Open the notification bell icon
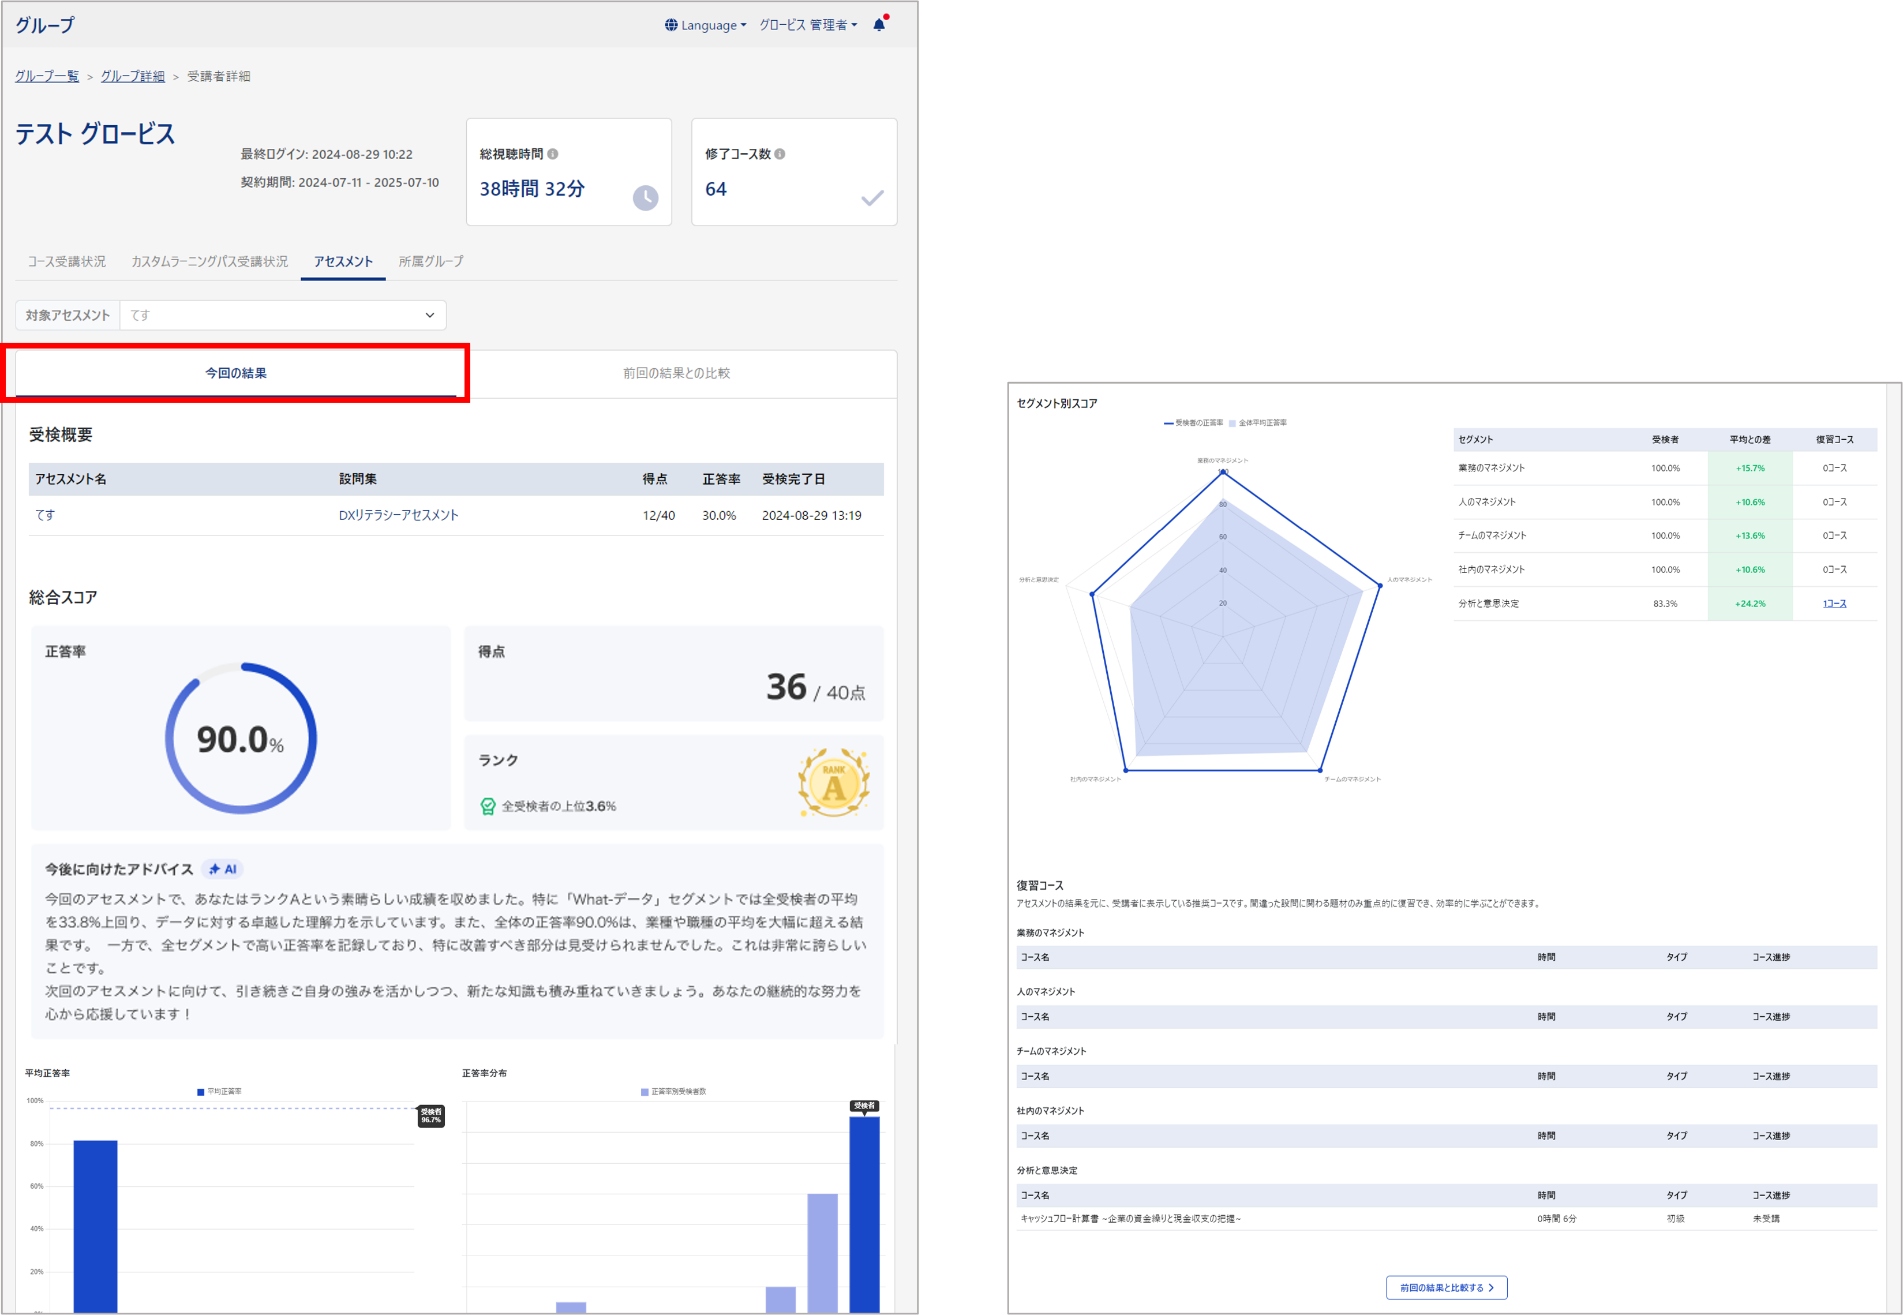This screenshot has width=1903, height=1315. click(879, 25)
